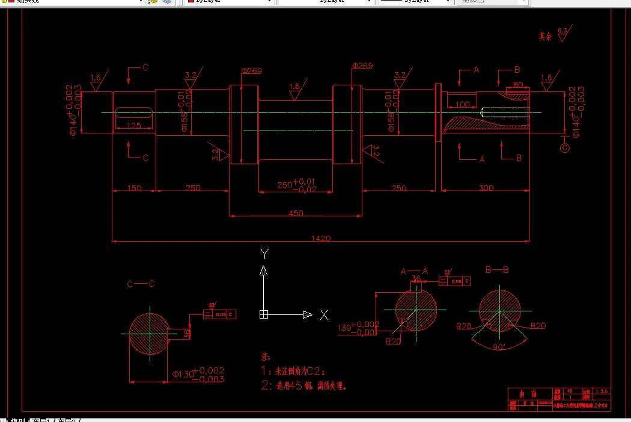The height and width of the screenshot is (422, 631).
Task: Select the tolerance frame beside C—C section
Action: click(x=219, y=314)
